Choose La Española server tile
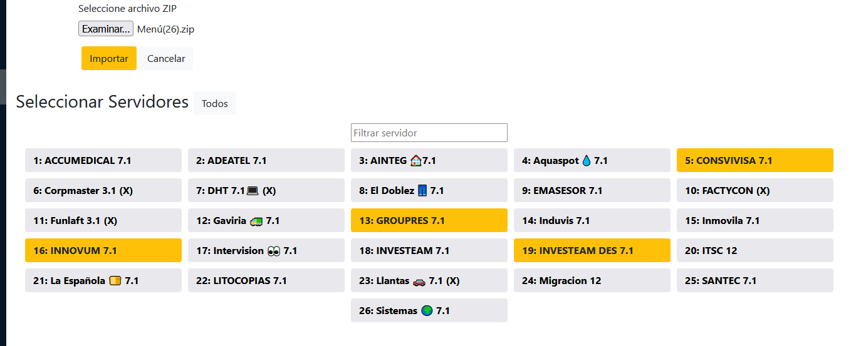The height and width of the screenshot is (346, 851). (x=103, y=280)
